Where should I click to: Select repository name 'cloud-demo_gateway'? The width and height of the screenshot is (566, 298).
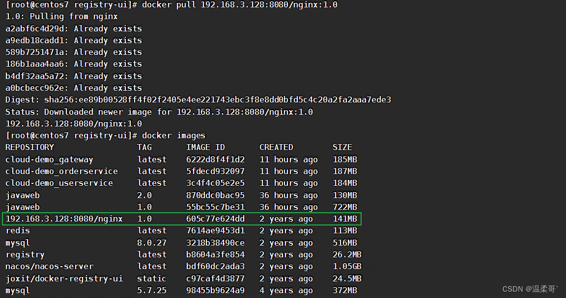point(49,159)
